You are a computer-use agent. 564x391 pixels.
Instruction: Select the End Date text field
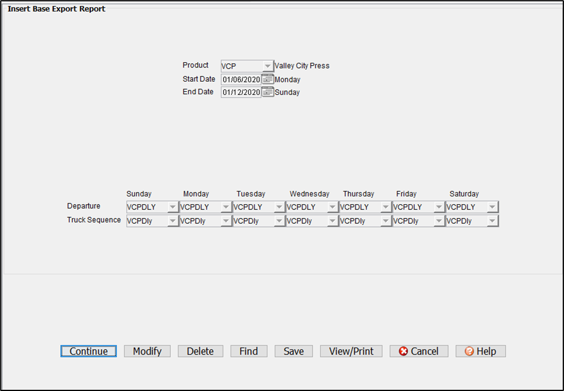tap(241, 93)
